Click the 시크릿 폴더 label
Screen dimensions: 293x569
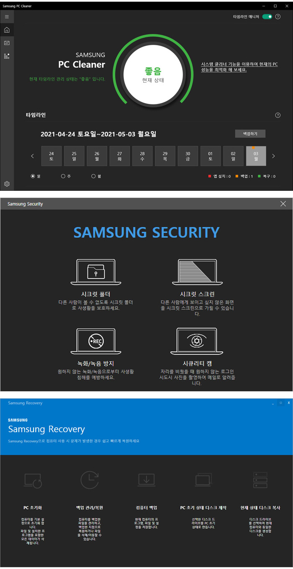click(x=95, y=294)
